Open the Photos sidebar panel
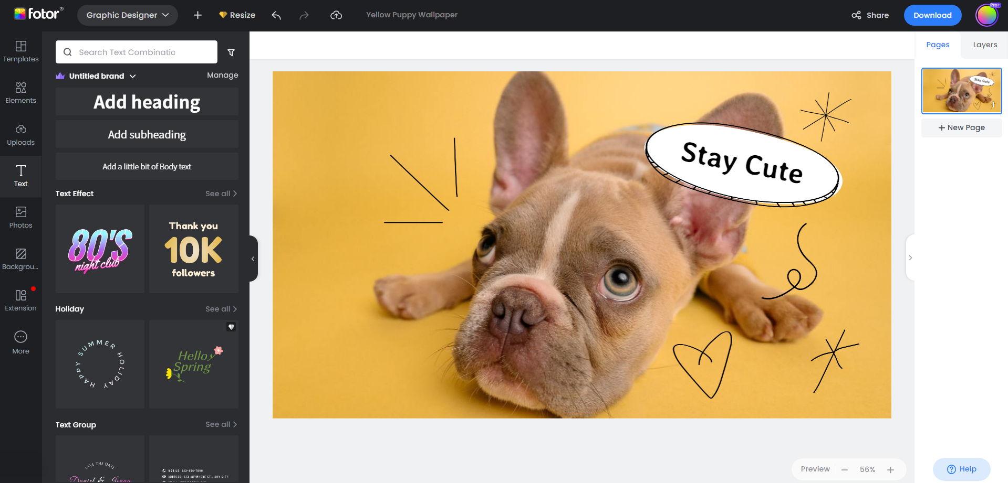This screenshot has width=1008, height=483. click(x=21, y=218)
